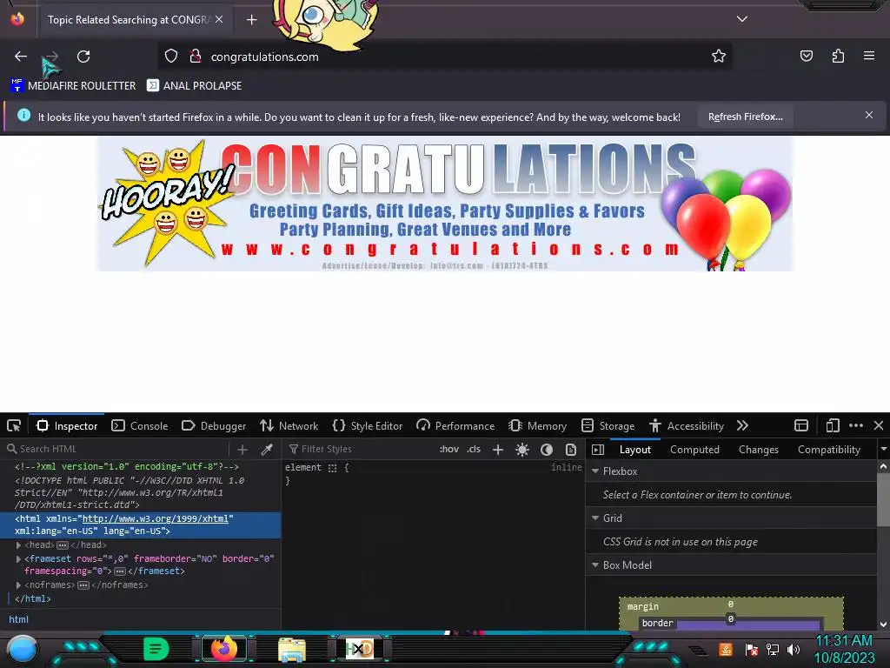
Task: List all tabs with the chevron
Action: pyautogui.click(x=742, y=19)
